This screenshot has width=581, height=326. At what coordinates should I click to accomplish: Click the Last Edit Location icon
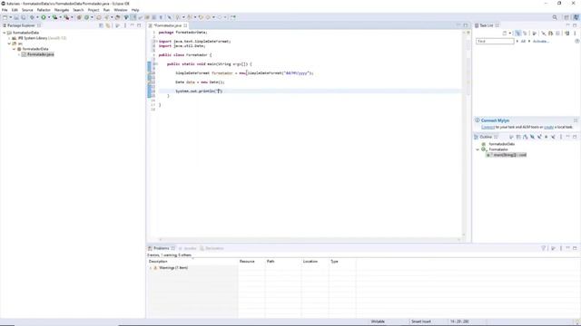coord(201,17)
